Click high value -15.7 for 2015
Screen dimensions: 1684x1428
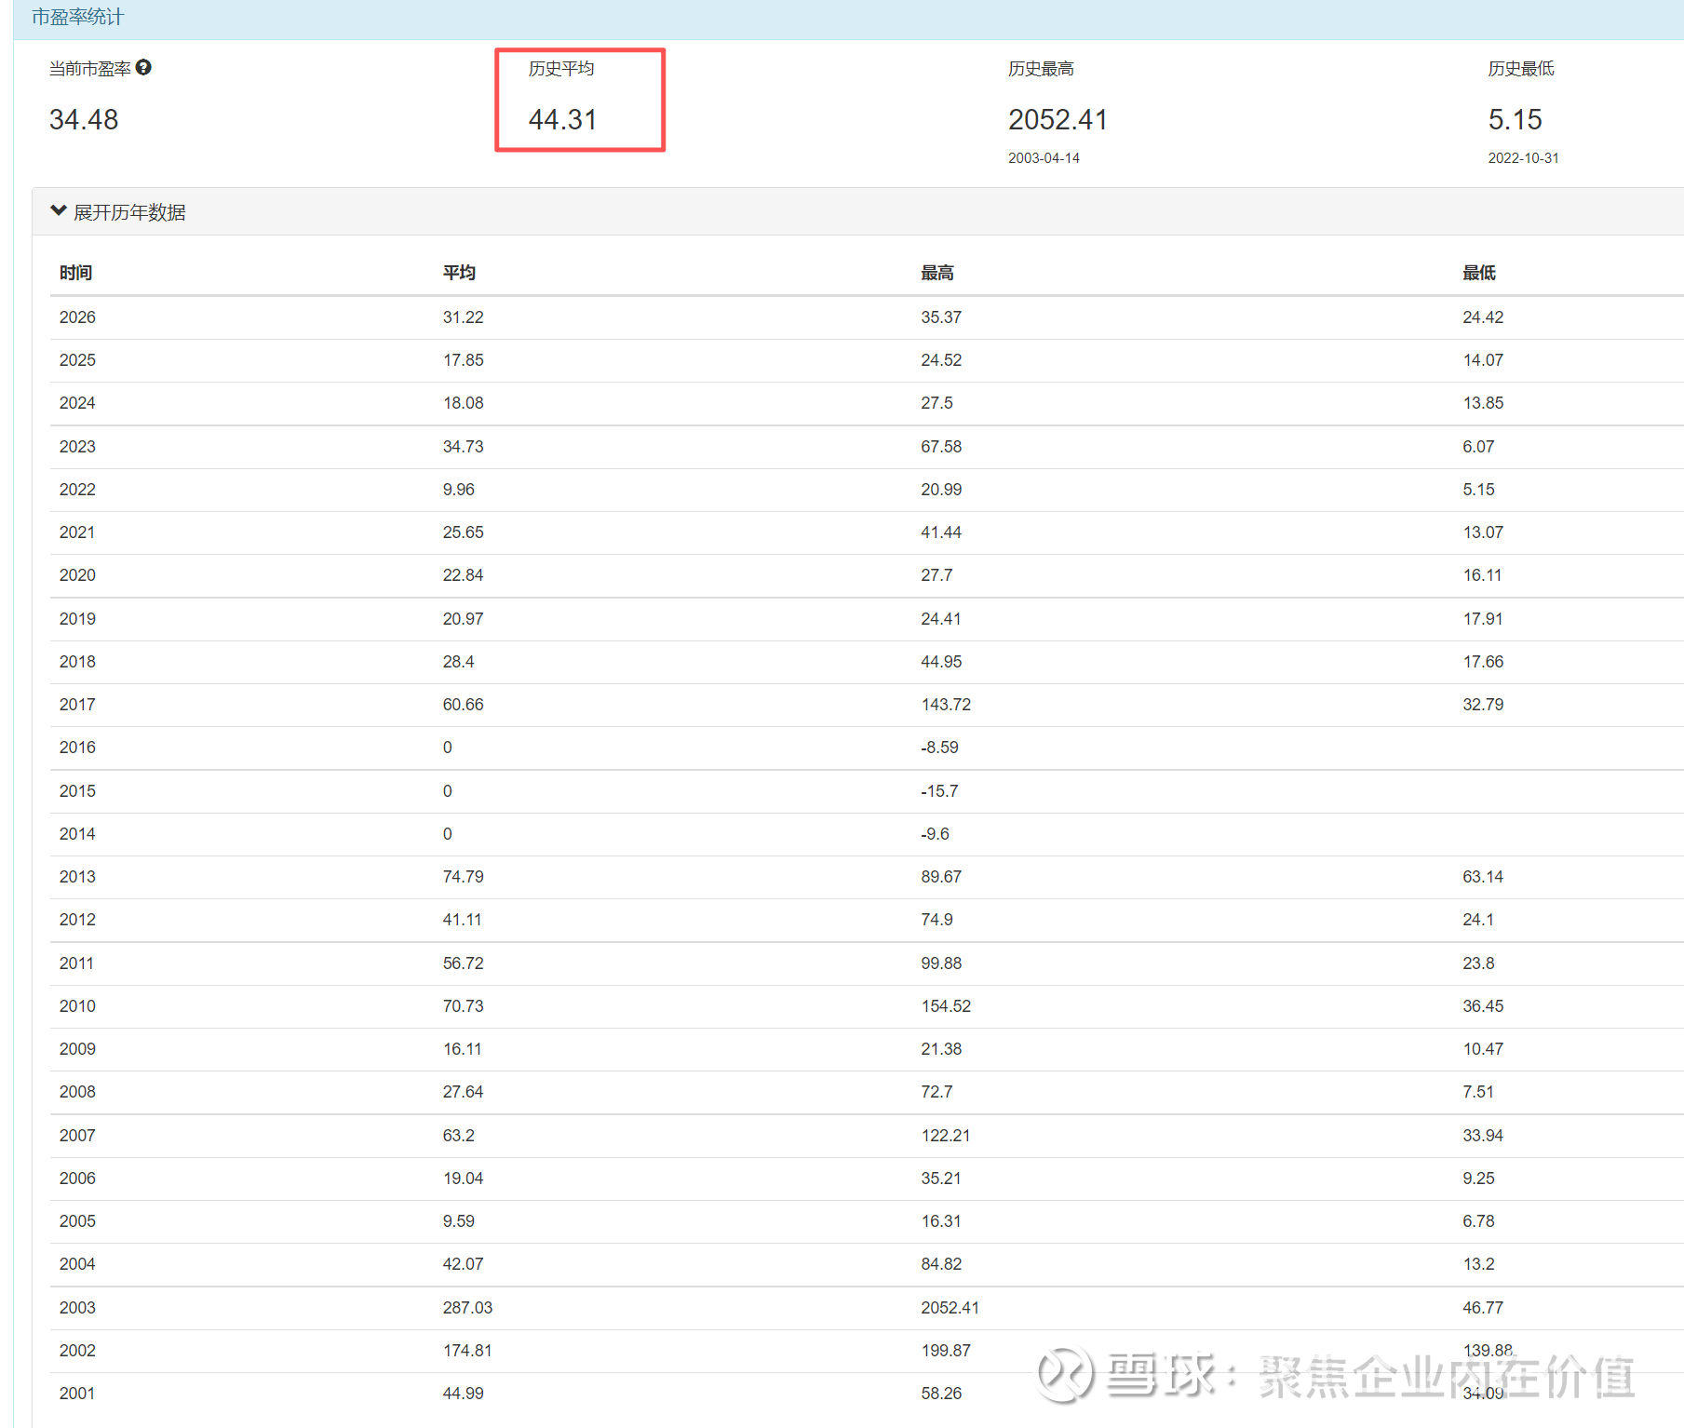[939, 791]
